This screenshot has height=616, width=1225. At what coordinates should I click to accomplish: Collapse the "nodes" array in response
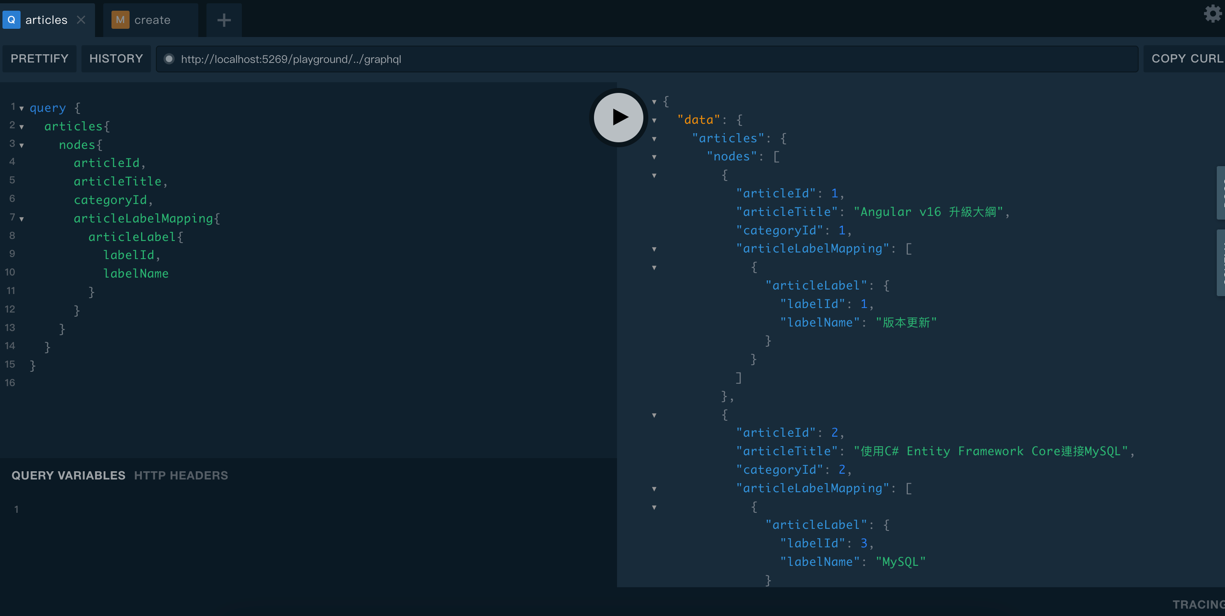point(654,157)
